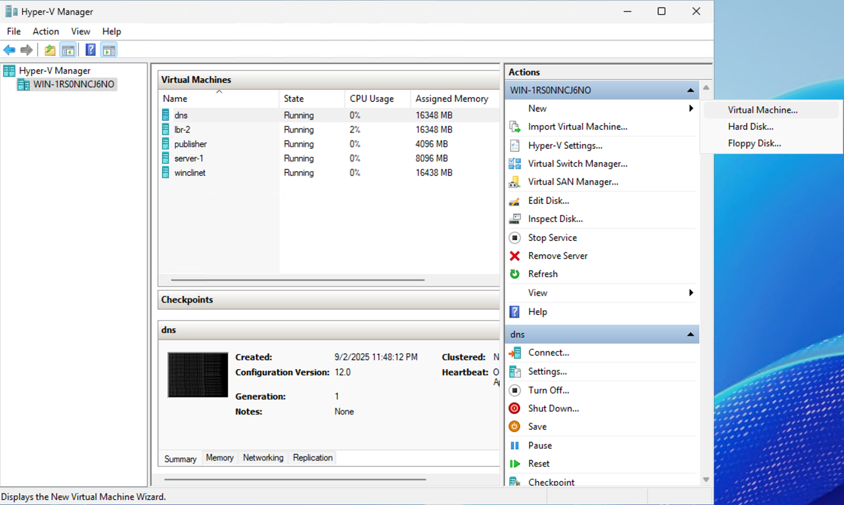Image resolution: width=844 pixels, height=505 pixels.
Task: Click the Pause icon
Action: coord(515,445)
